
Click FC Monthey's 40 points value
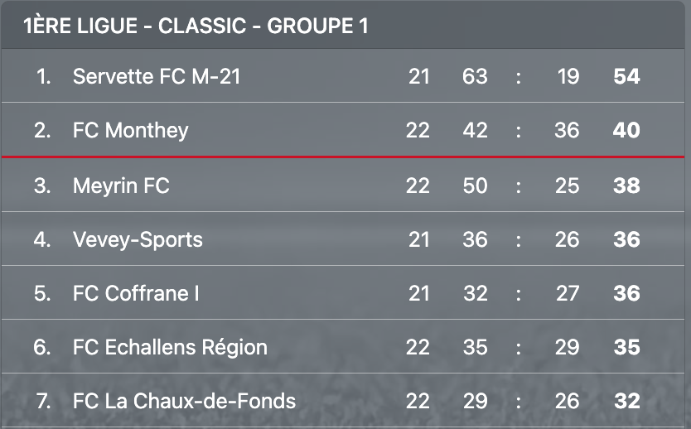(x=626, y=130)
